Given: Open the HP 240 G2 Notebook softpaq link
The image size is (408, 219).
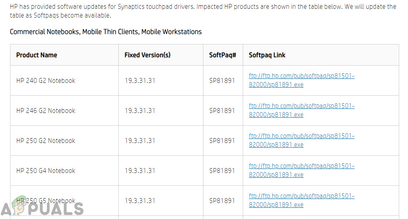Looking at the screenshot, I should (301, 80).
